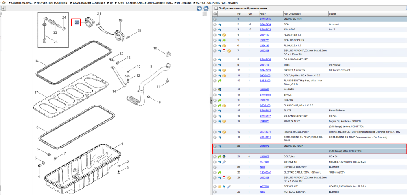
Task: Click 'Block Stiffener' usage text
Action: pyautogui.click(x=336, y=111)
